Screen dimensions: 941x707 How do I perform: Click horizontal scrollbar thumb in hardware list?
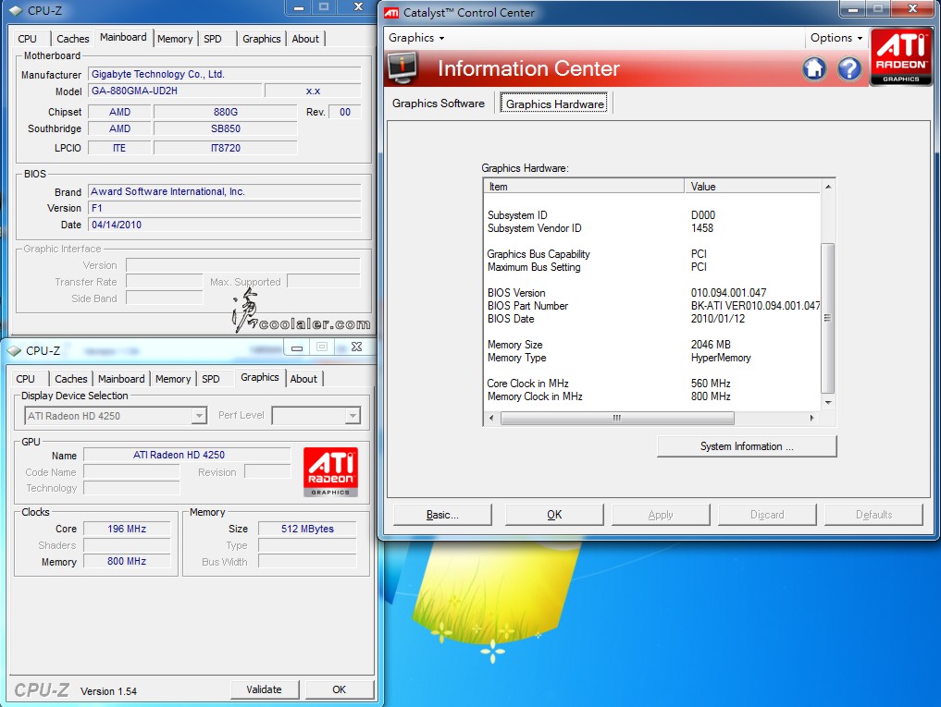[617, 418]
